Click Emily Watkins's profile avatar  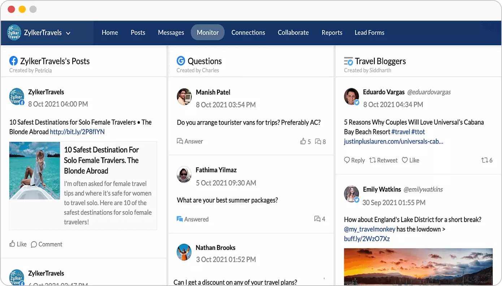(351, 194)
